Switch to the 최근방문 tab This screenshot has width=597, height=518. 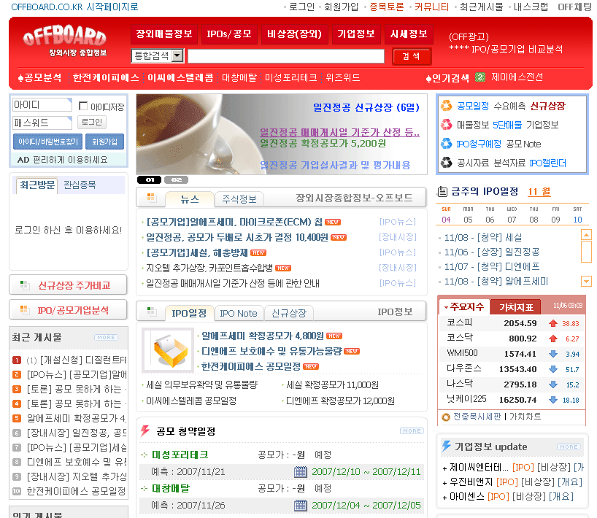pyautogui.click(x=37, y=185)
